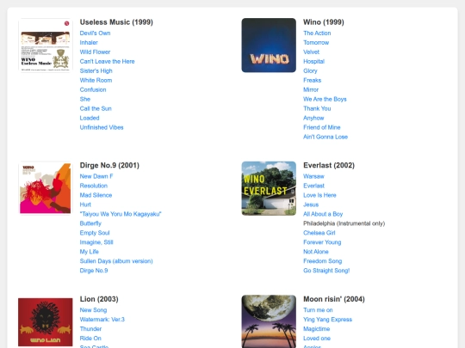Select the White Room track link
Viewport: 465px width, 348px height.
[x=96, y=81]
